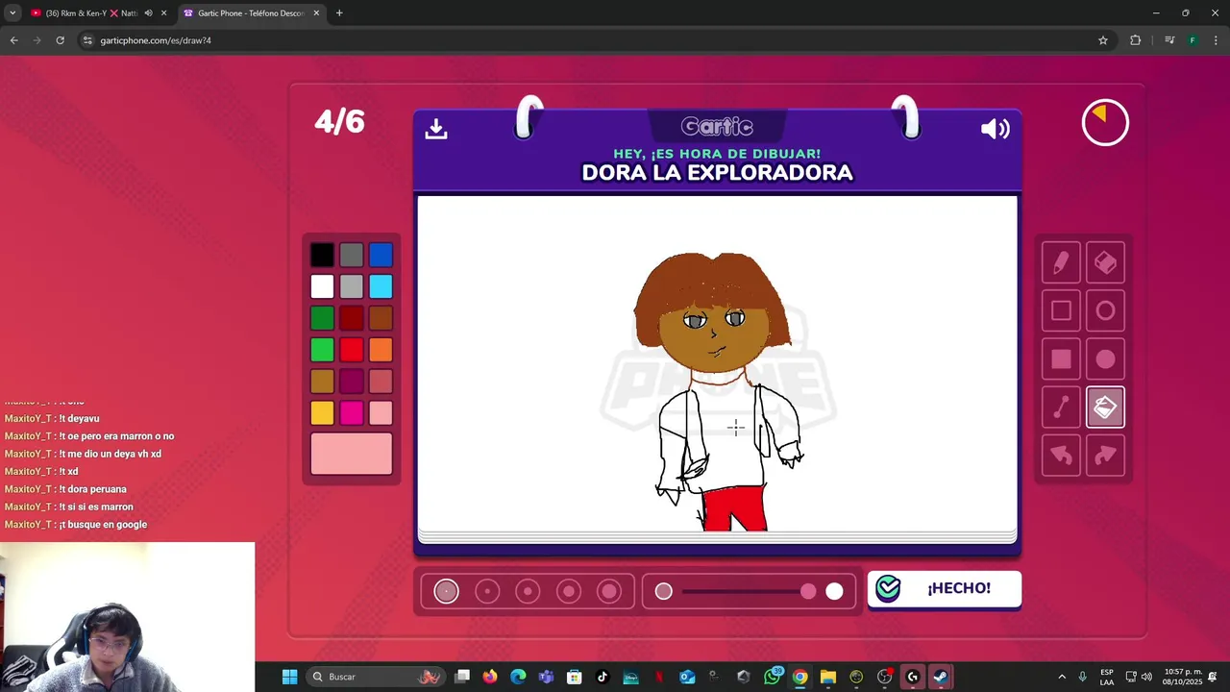Open the Chrome three-dot menu

point(1216,40)
